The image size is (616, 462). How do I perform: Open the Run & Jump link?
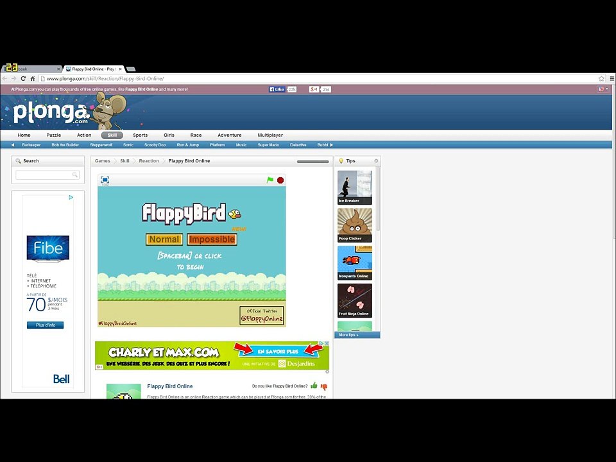(x=188, y=145)
